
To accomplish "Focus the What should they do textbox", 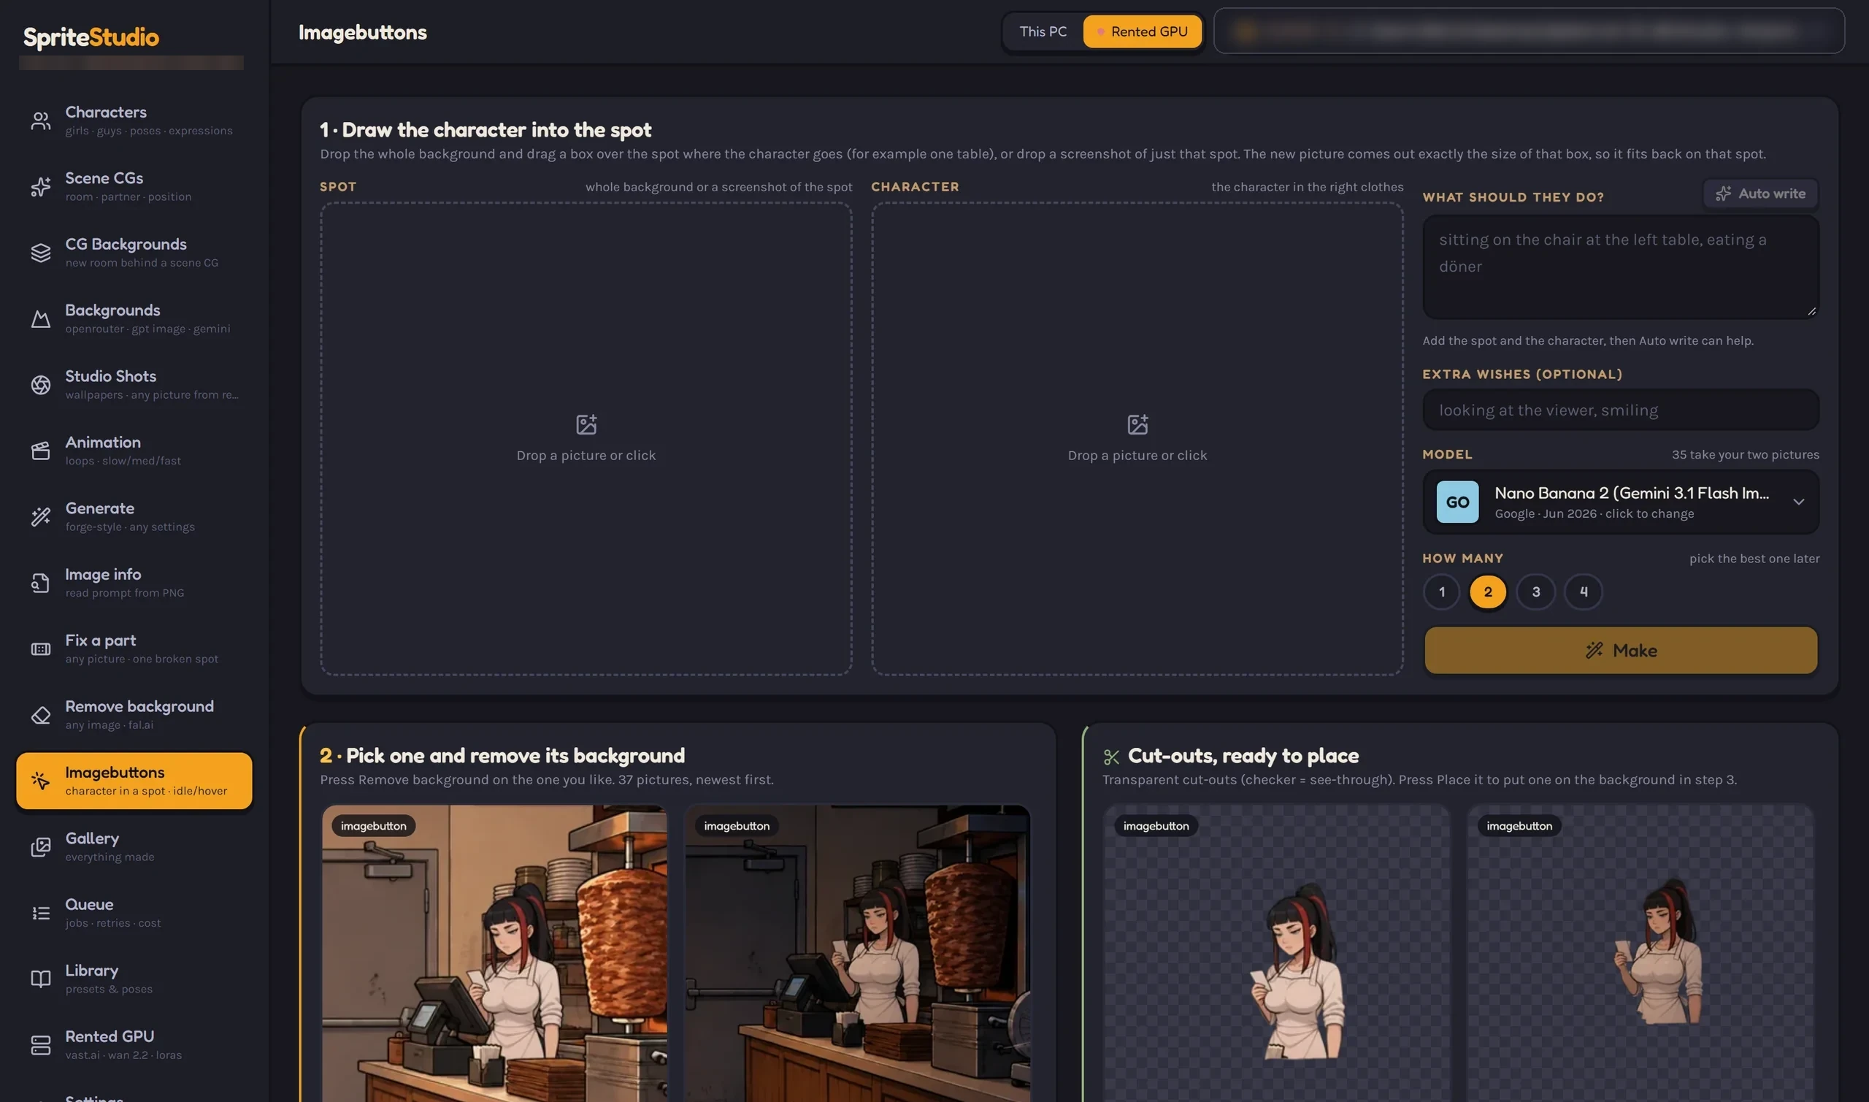I will tap(1620, 267).
